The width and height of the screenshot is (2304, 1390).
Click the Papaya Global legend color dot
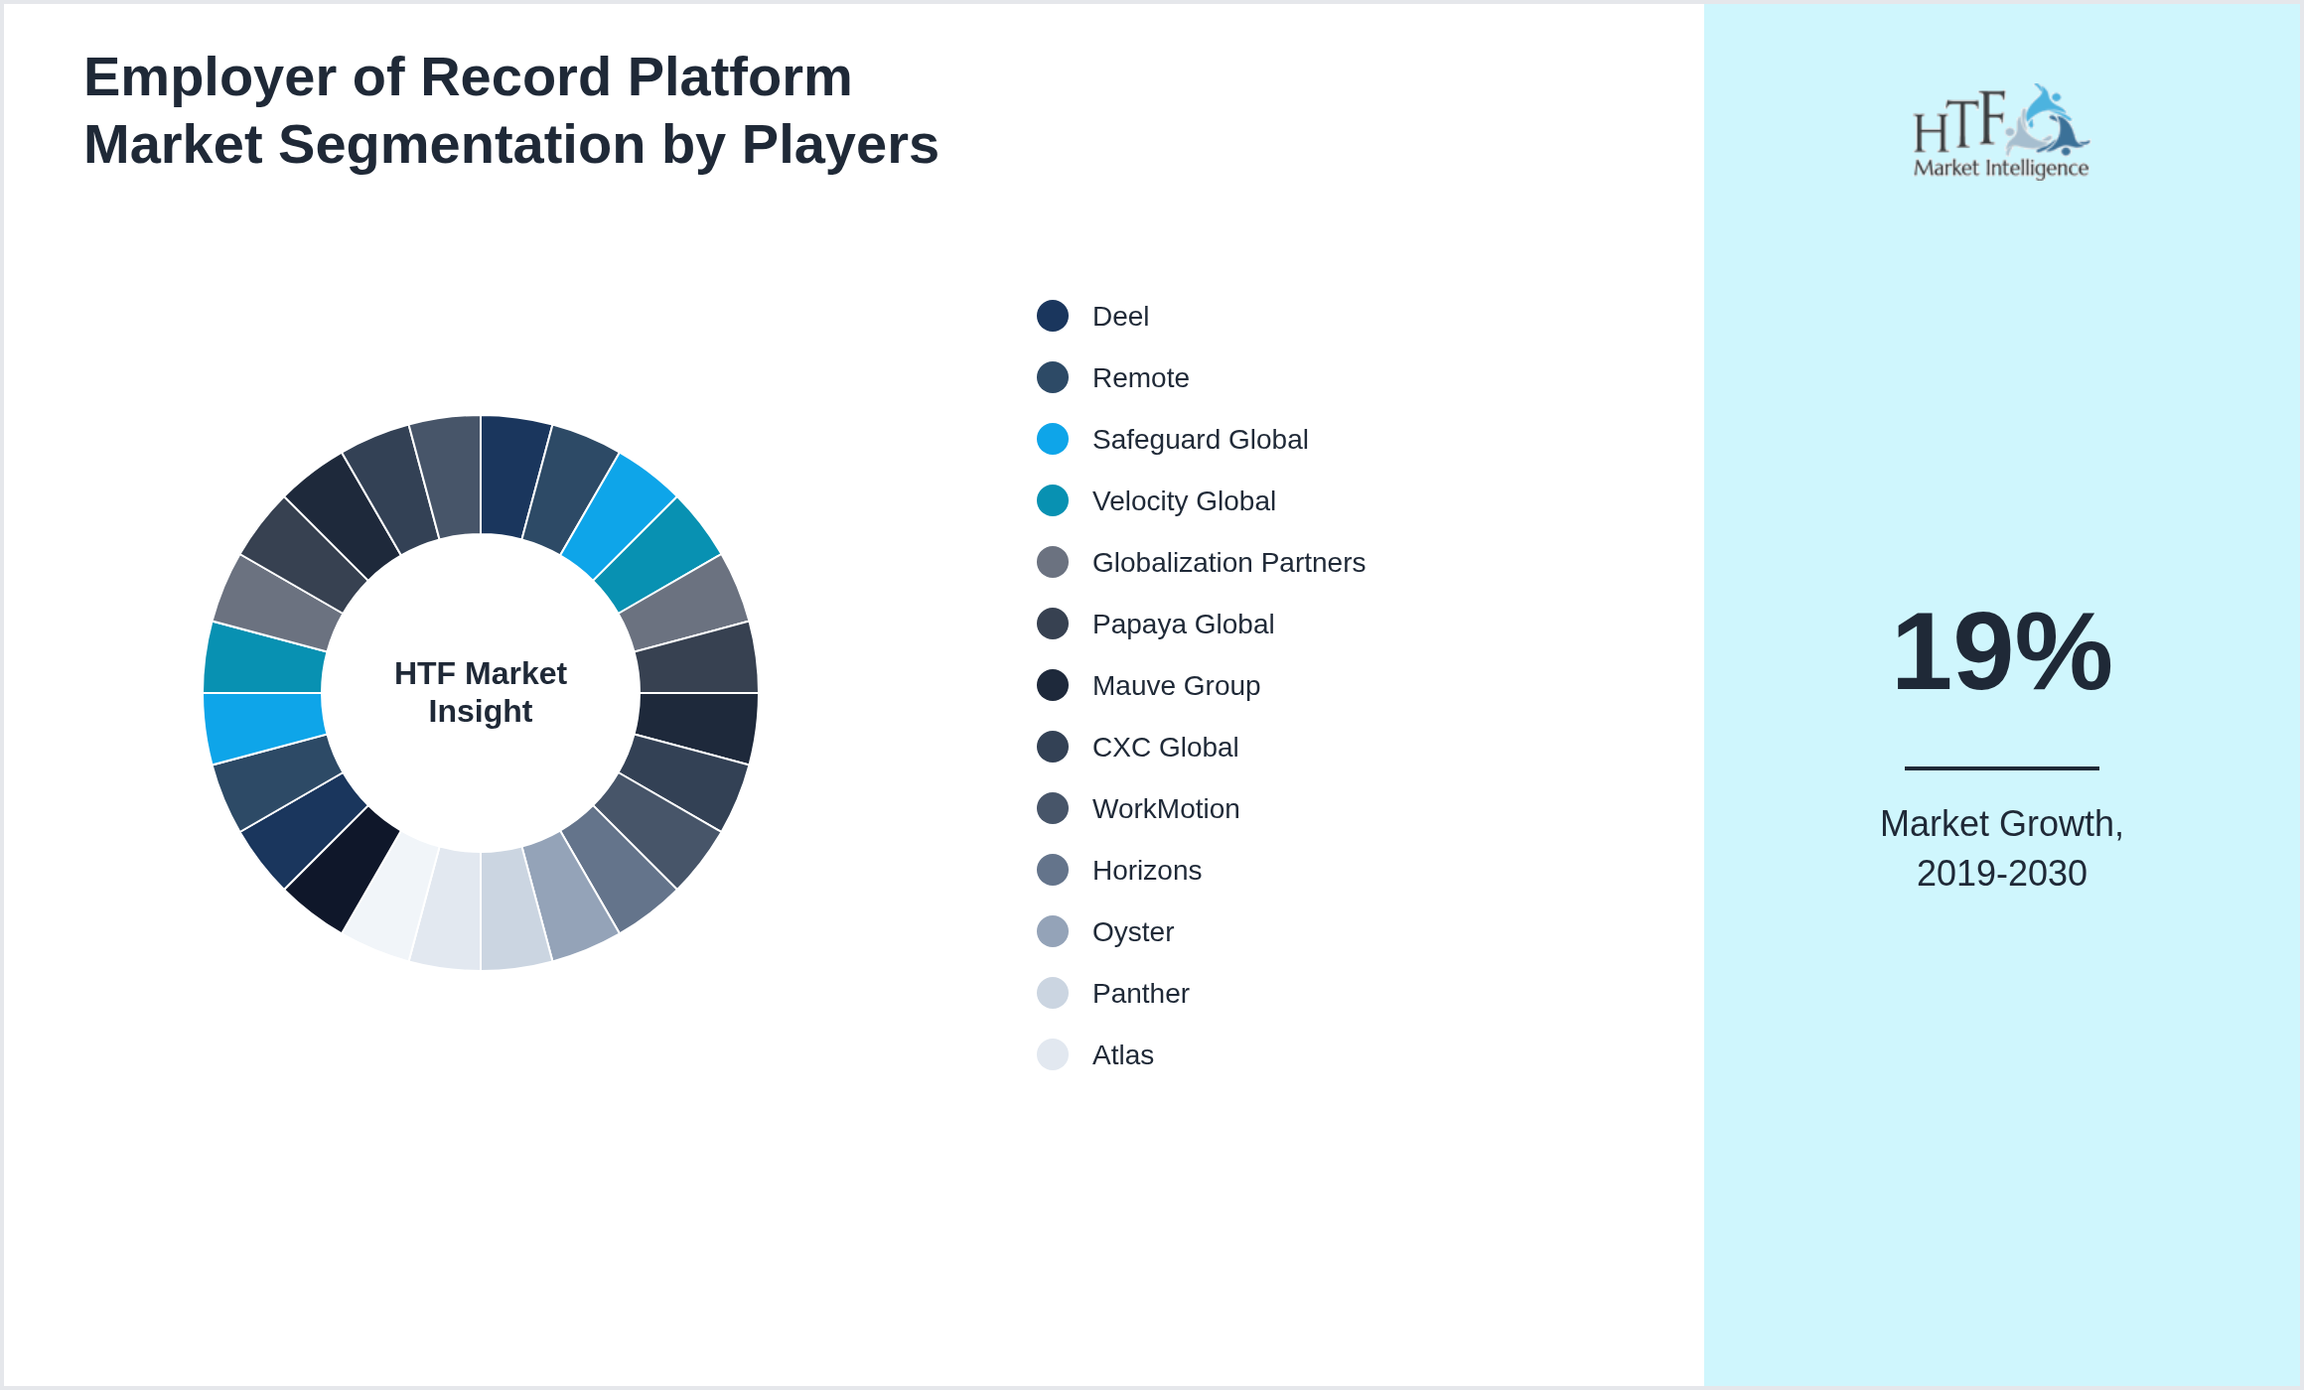click(1053, 624)
